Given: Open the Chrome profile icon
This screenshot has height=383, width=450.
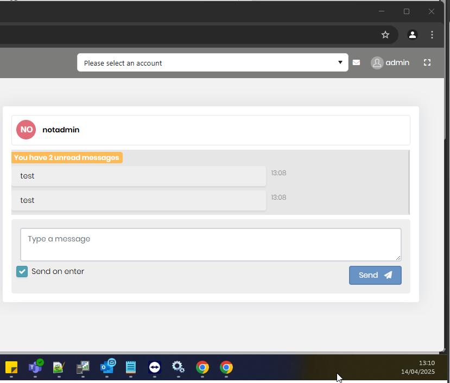Looking at the screenshot, I should coord(413,35).
